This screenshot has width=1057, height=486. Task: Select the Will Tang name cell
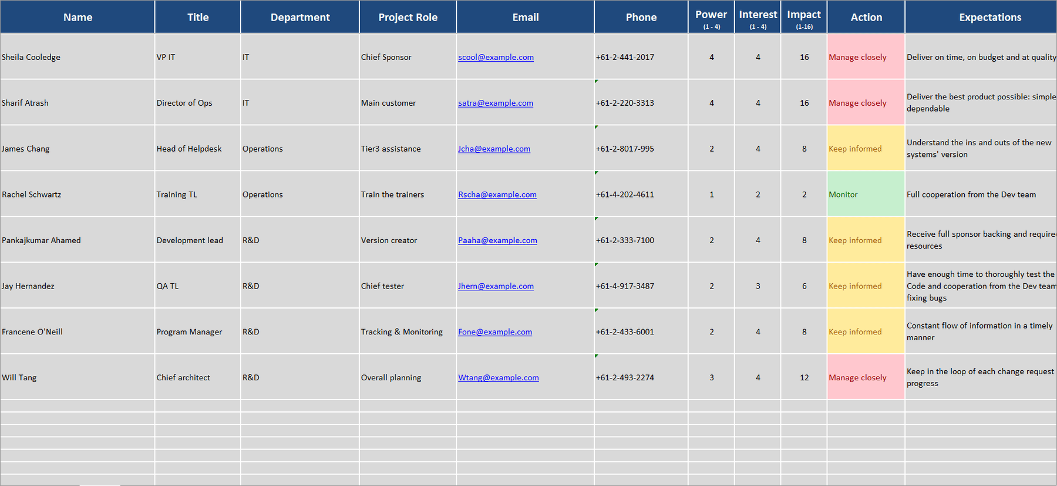click(78, 378)
